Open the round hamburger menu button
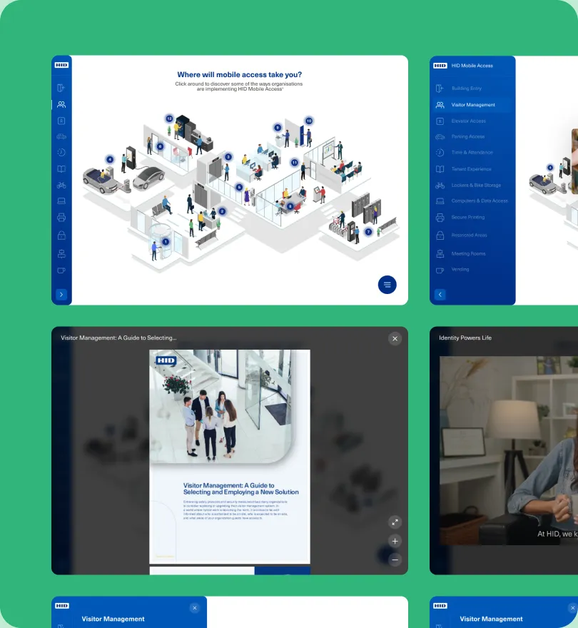Viewport: 578px width, 628px height. pos(387,285)
